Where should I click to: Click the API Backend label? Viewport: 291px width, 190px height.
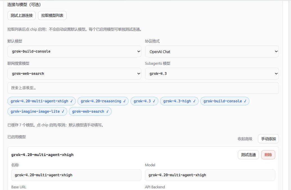tap(155, 187)
